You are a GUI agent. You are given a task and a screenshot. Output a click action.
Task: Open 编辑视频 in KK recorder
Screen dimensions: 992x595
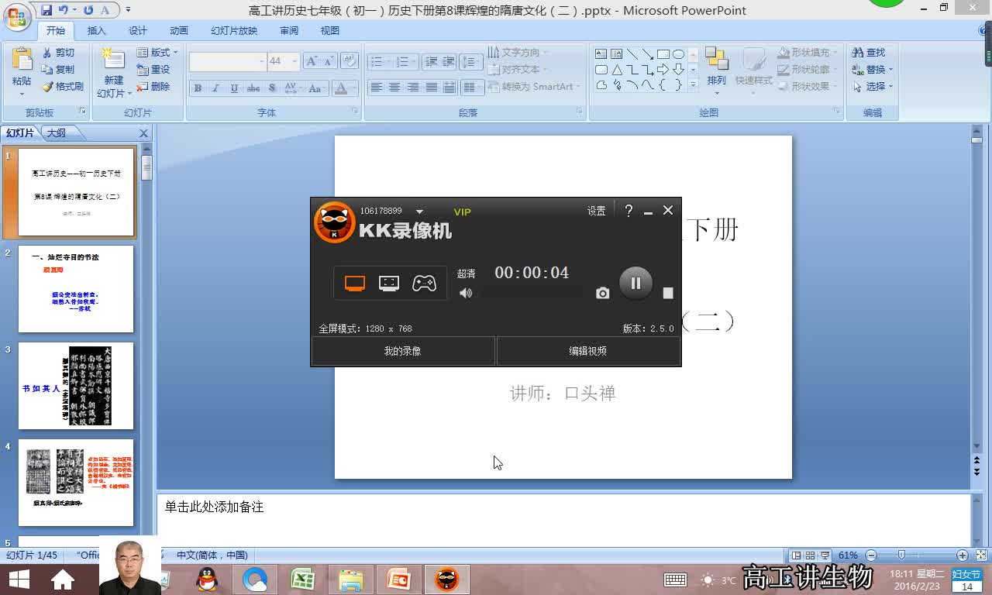[588, 351]
